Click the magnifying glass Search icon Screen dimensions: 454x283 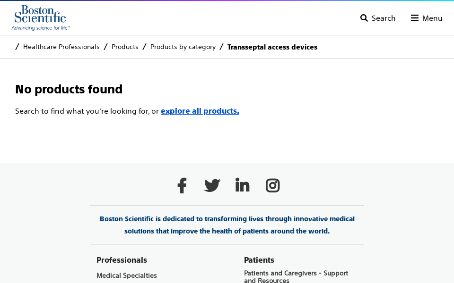[363, 17]
